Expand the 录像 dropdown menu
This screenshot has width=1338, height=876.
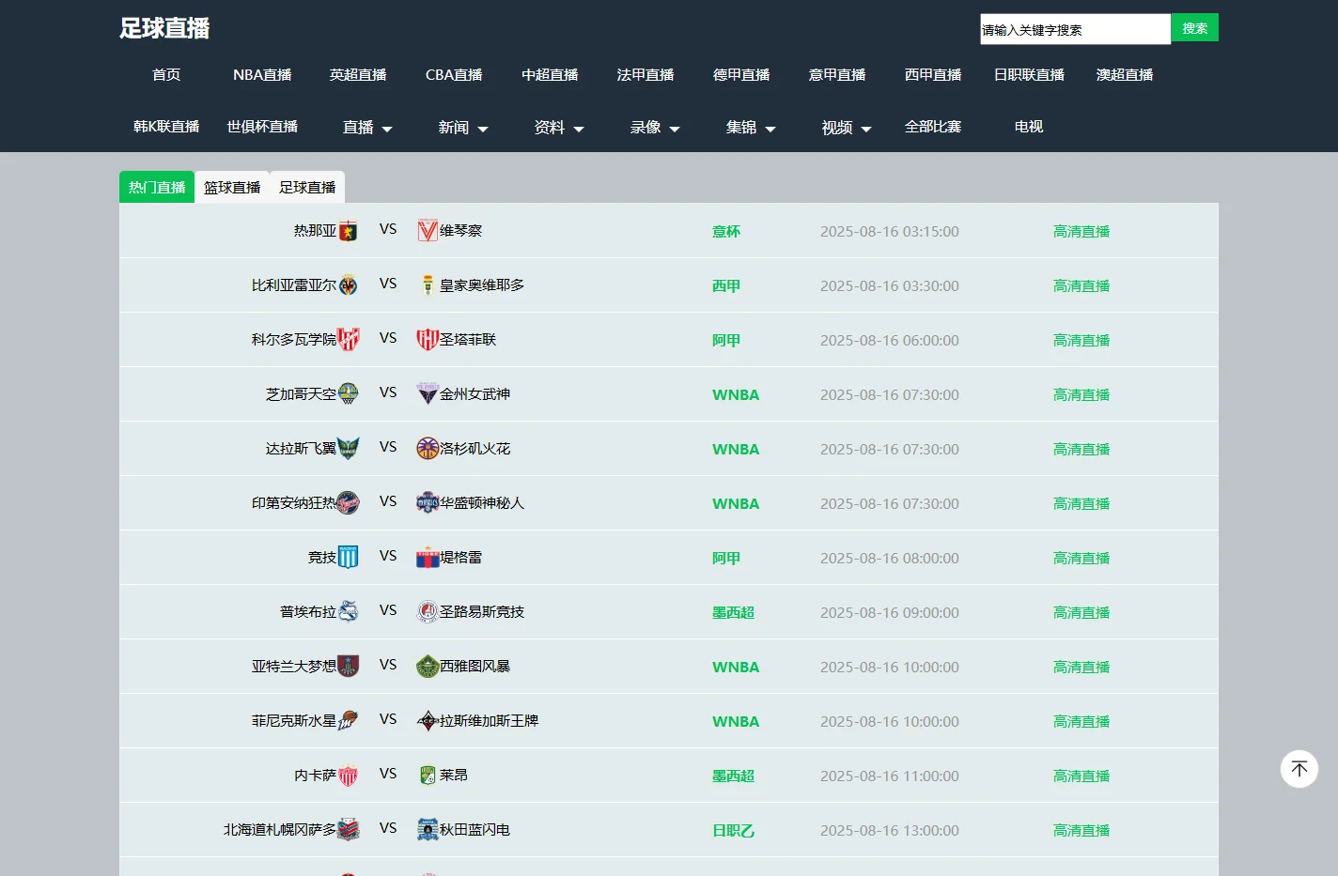point(655,127)
